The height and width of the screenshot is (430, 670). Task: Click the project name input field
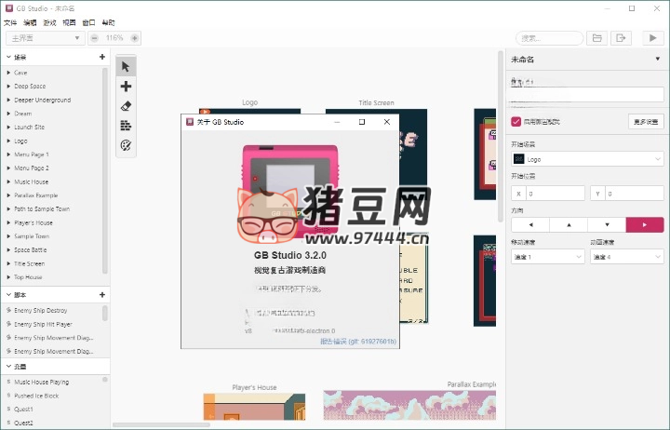tap(587, 94)
